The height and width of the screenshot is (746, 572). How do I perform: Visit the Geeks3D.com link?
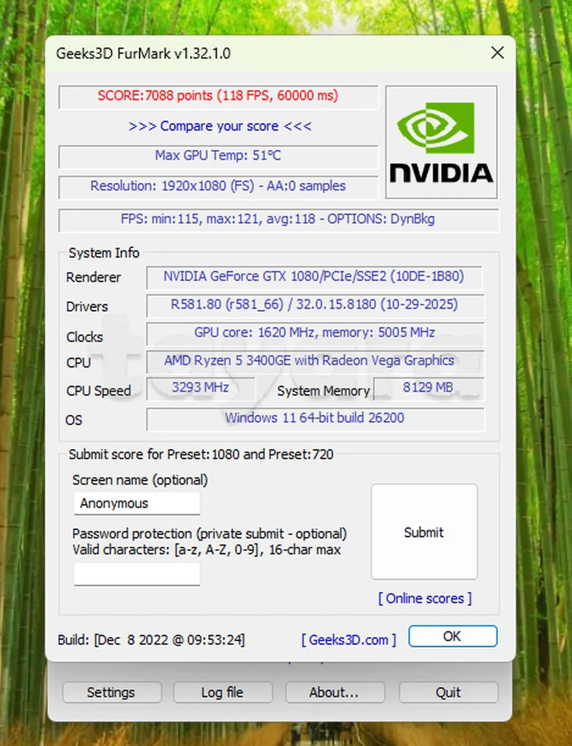348,640
